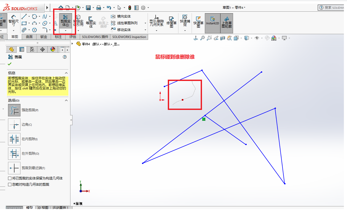Screen dimensions: 347x210
Task: Open the ConfigurationManager panel tab
Action: (x=32, y=49)
